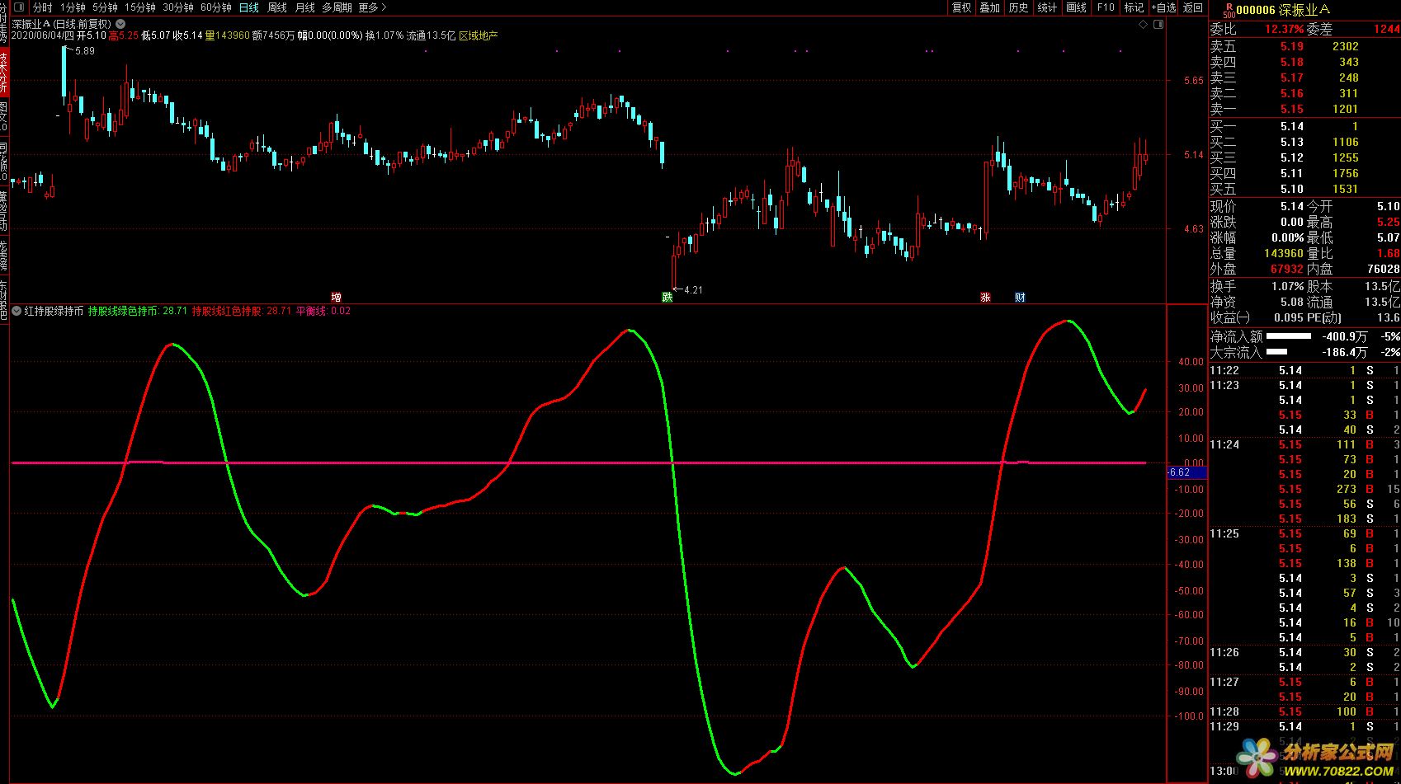This screenshot has width=1401, height=784.
Task: Click the 11:28 trade row volume 100
Action: tap(1304, 711)
